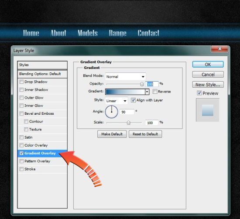Turn on the Color Overlay checkbox

(x=21, y=145)
